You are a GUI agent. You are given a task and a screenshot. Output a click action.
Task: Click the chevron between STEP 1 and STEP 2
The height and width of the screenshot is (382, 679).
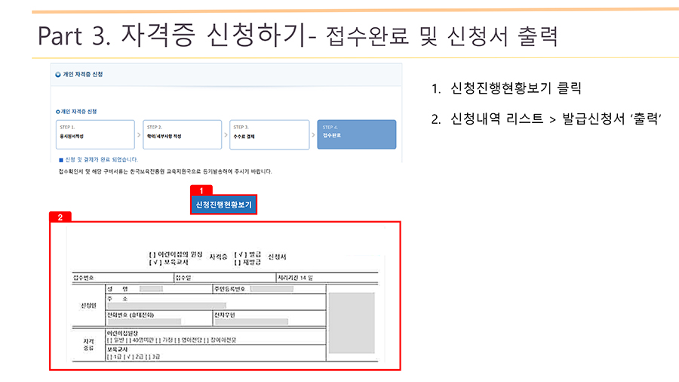pyautogui.click(x=139, y=134)
